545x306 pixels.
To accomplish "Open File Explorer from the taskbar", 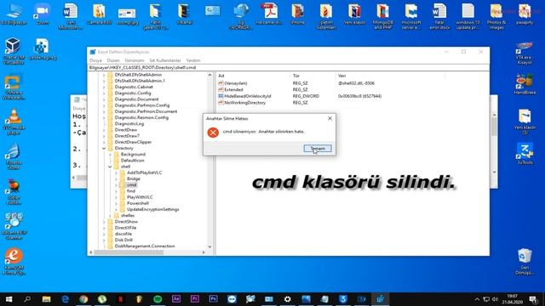I will (x=46, y=299).
